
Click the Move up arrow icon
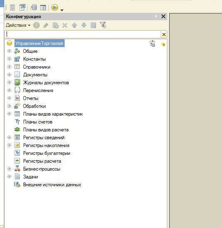(x=74, y=25)
